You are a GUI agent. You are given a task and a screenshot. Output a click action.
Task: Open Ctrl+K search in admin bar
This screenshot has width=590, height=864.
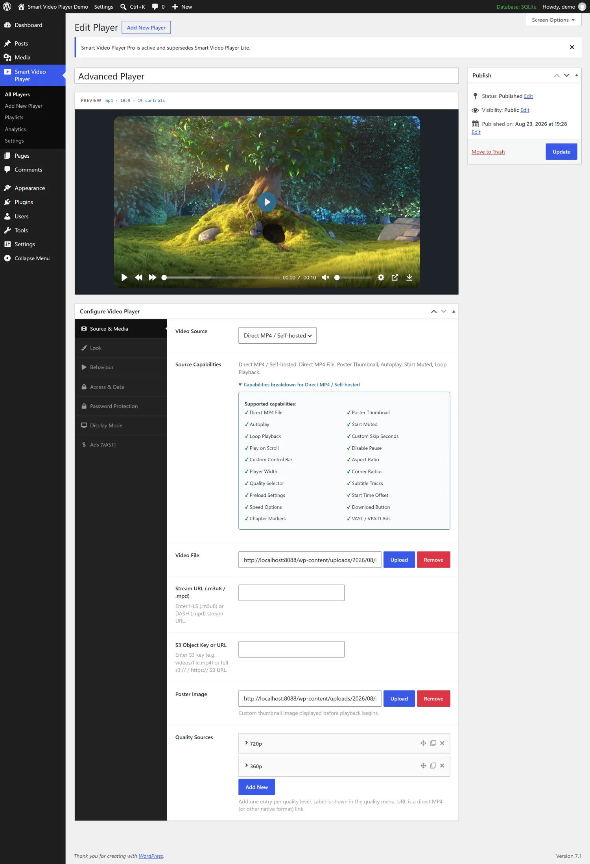click(133, 7)
